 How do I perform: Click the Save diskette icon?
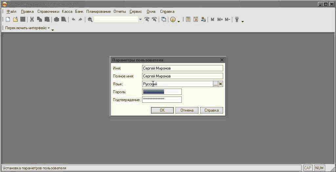[23, 19]
